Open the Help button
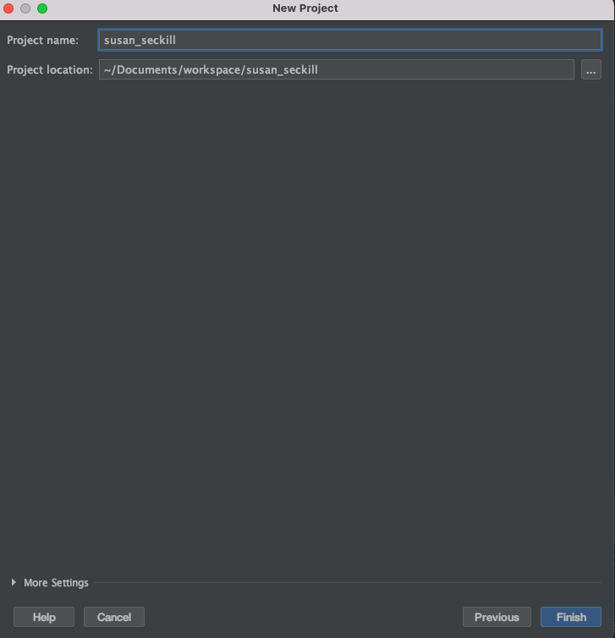Image resolution: width=615 pixels, height=638 pixels. (44, 617)
